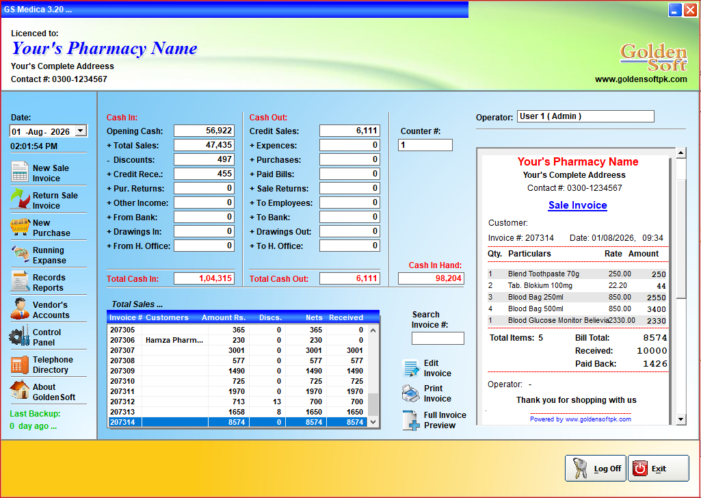Open Records Reports magnifier icon

coord(20,282)
